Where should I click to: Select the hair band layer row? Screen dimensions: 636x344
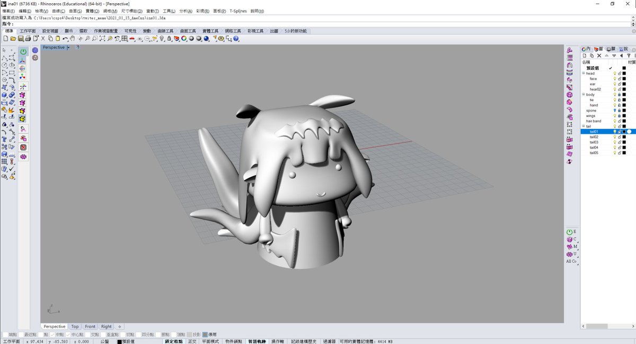pyautogui.click(x=608, y=121)
